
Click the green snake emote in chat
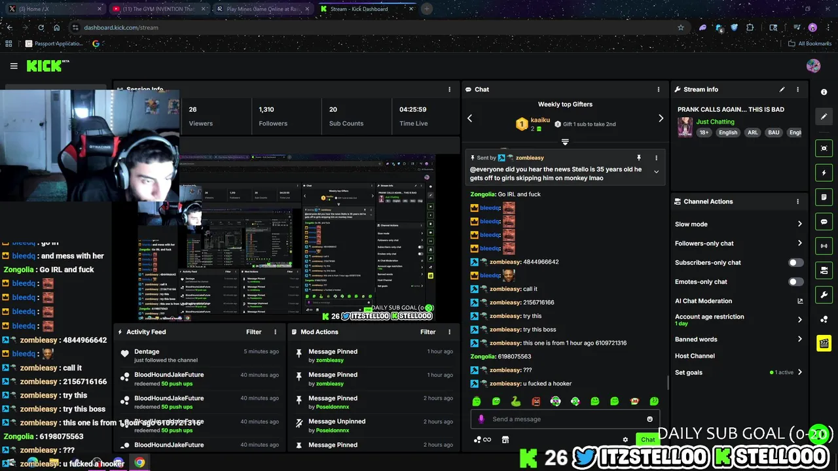(x=516, y=401)
